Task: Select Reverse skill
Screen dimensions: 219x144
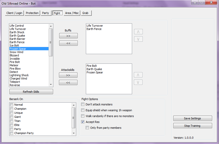Action: (29, 85)
